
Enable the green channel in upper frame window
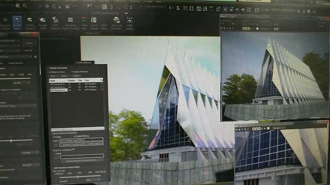click(247, 28)
